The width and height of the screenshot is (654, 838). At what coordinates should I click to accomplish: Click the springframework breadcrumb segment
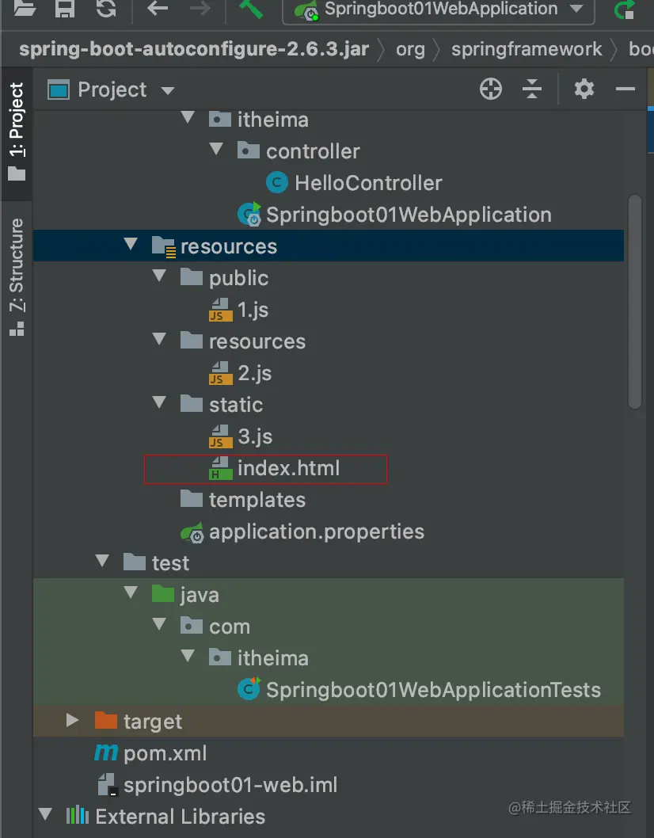coord(527,49)
